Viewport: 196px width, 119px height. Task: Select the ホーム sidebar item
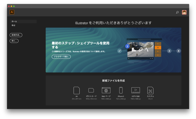coord(23,22)
